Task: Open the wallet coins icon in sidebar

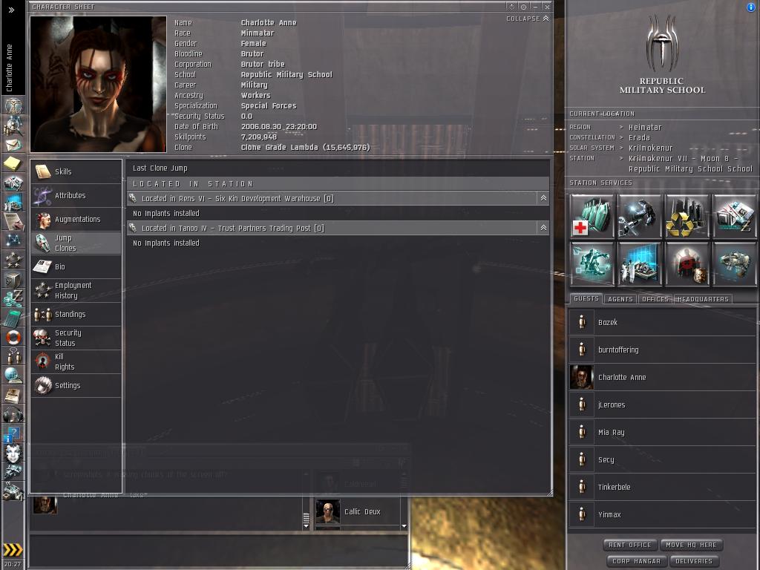Action: [13, 298]
